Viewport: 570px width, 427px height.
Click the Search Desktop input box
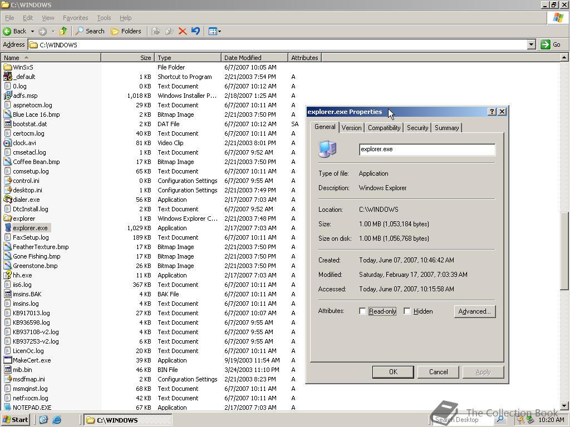tap(464, 420)
